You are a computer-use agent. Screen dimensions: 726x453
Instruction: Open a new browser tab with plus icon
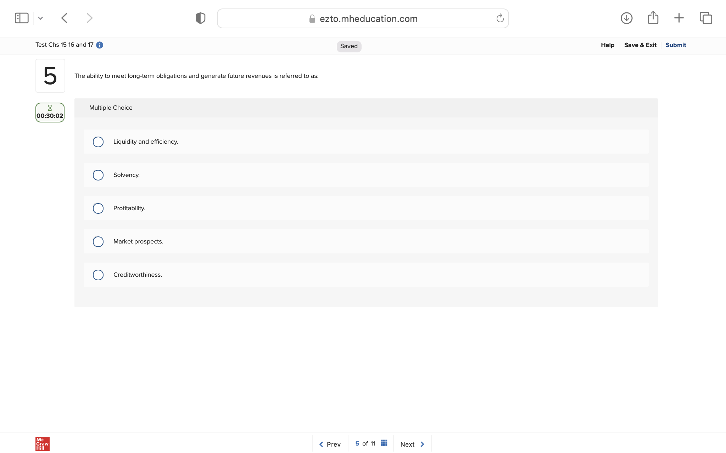[679, 18]
